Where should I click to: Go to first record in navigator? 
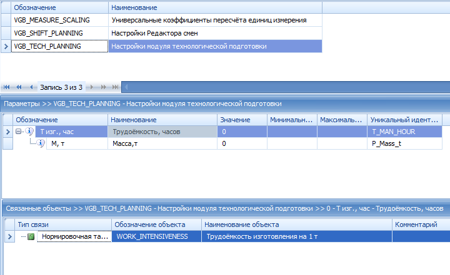point(8,87)
